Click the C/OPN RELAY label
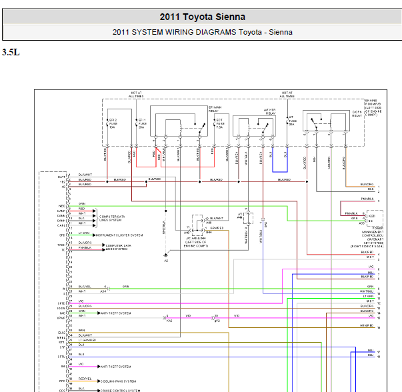This screenshot has height=392, width=402. click(357, 114)
